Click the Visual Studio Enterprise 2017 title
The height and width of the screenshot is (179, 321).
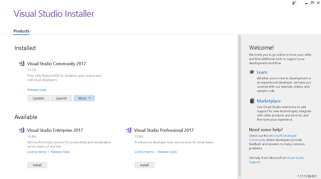coord(55,130)
